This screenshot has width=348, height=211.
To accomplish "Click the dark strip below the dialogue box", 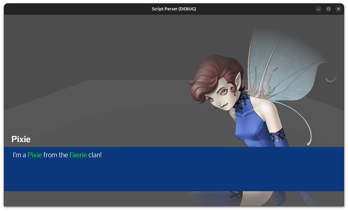I will click(88, 198).
